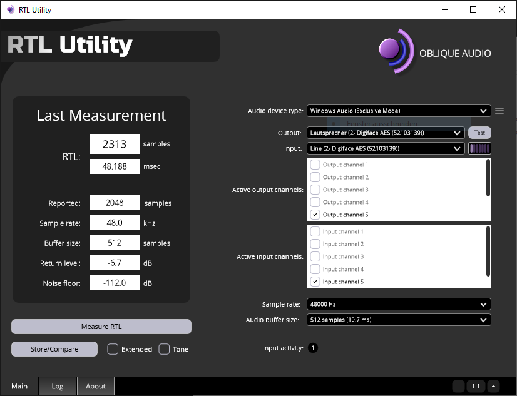Click the input level meter indicator
This screenshot has width=517, height=396.
479,148
